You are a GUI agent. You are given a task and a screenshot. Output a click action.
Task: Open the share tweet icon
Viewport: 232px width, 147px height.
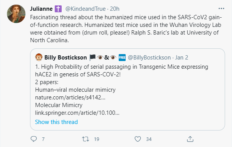tap(190, 139)
